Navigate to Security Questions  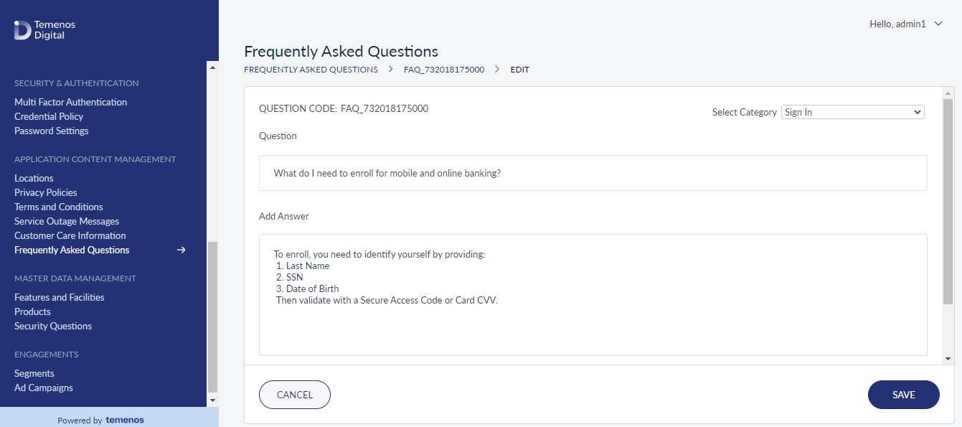pyautogui.click(x=53, y=326)
